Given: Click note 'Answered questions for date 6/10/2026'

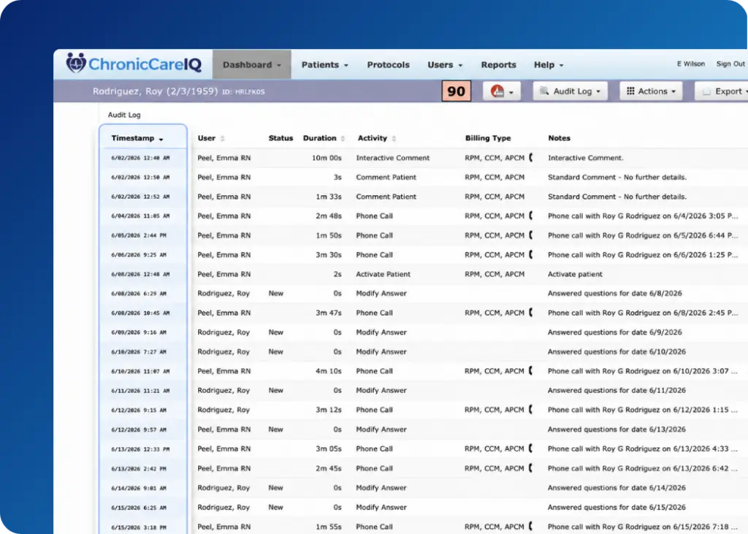Looking at the screenshot, I should [617, 351].
